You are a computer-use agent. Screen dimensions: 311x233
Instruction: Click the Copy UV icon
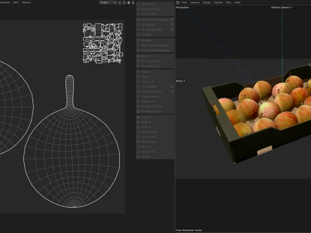coord(138,117)
